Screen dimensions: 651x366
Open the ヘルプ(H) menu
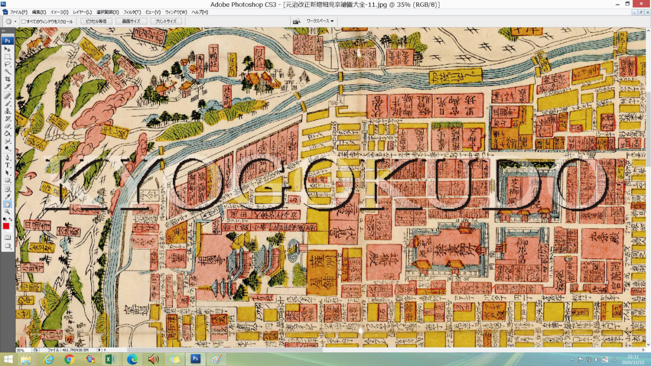point(199,12)
